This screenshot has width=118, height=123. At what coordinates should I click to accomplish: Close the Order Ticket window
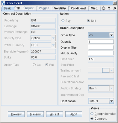115,3
